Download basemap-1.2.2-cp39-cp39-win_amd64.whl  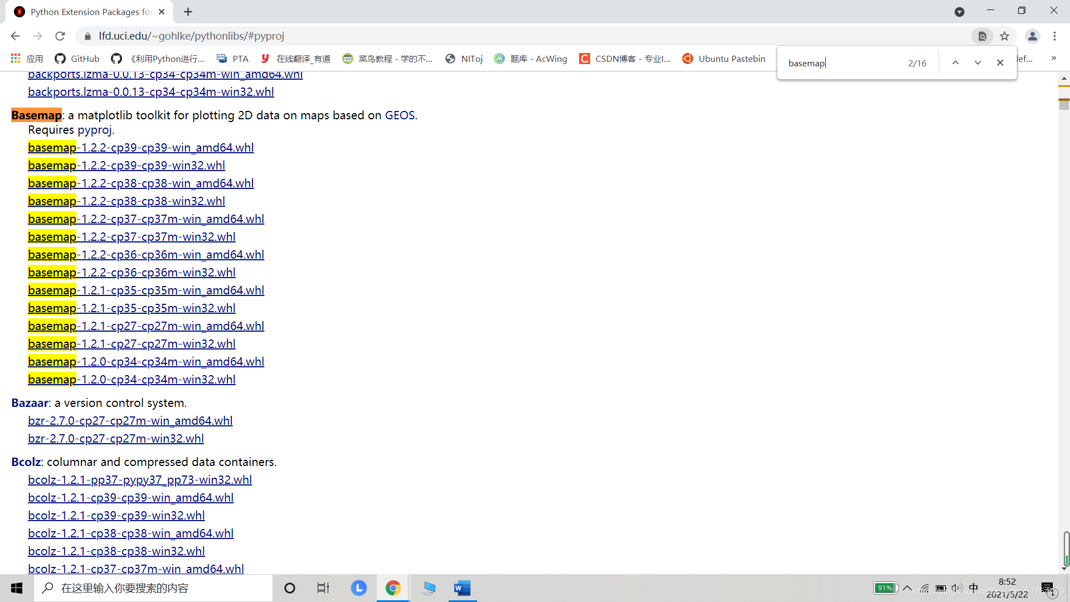[140, 148]
